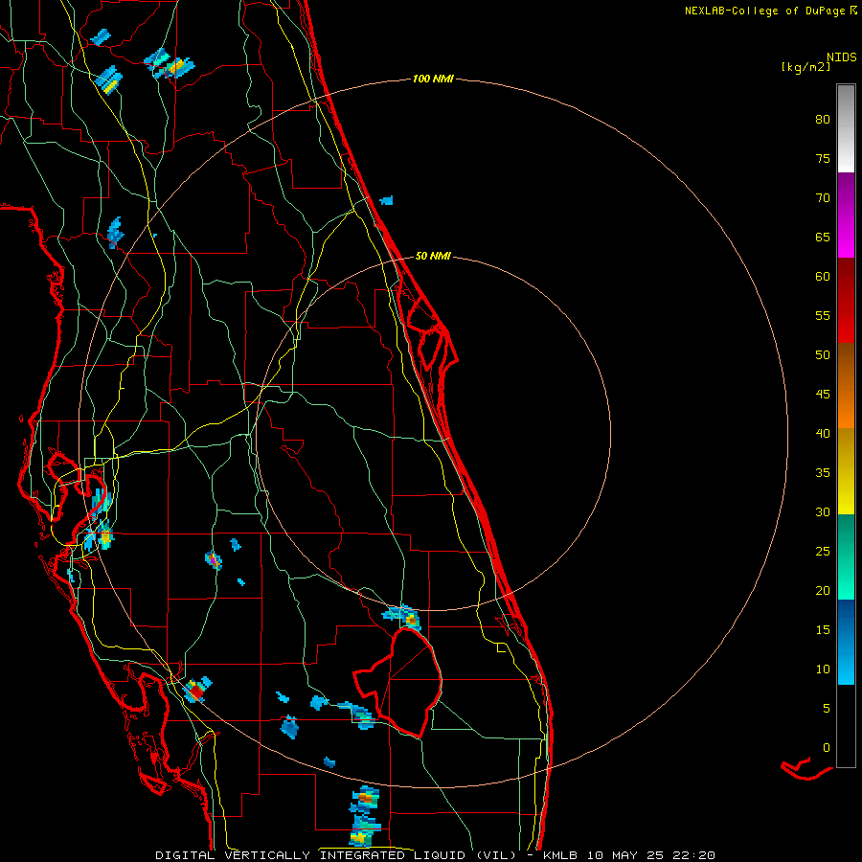Select the magenta-core storm cell on the map
The height and width of the screenshot is (862, 862).
click(214, 560)
